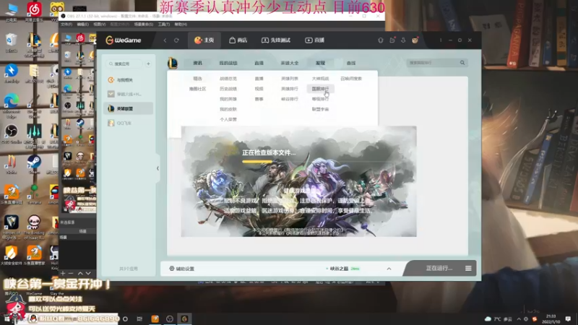Image resolution: width=578 pixels, height=325 pixels.
Task: Open the Recycle Bin desktop icon
Action: tap(12, 43)
